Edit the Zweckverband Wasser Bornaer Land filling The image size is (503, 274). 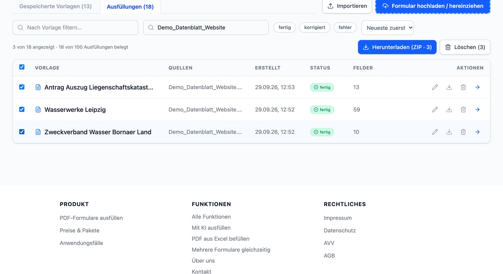click(435, 132)
